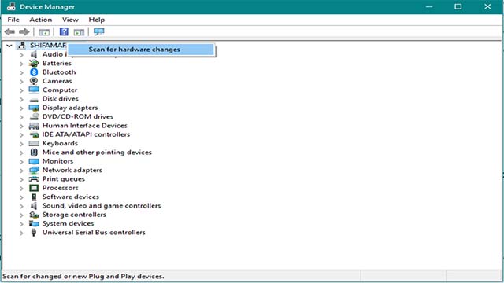Click the Print queues category icon
The height and width of the screenshot is (283, 504).
point(34,179)
